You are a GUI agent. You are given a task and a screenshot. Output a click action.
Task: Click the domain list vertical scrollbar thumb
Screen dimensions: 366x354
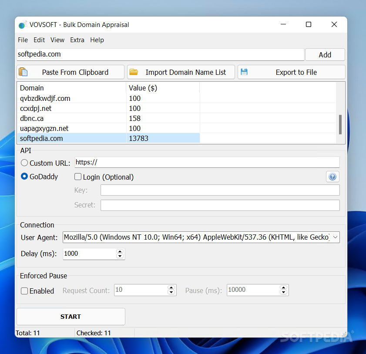coord(340,124)
